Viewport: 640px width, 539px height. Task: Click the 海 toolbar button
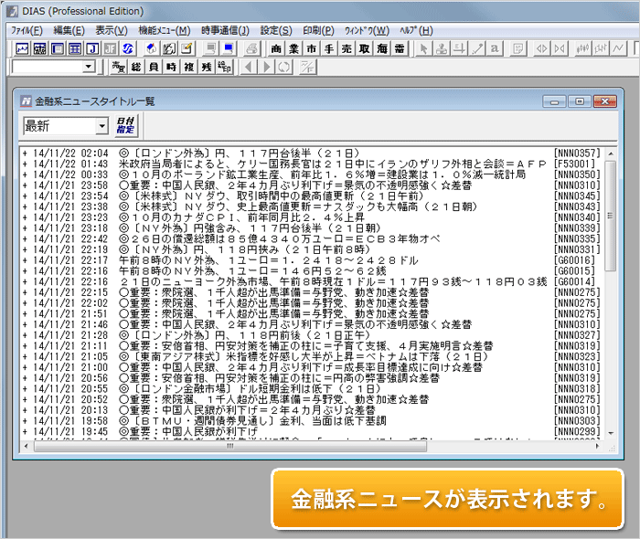tap(382, 48)
